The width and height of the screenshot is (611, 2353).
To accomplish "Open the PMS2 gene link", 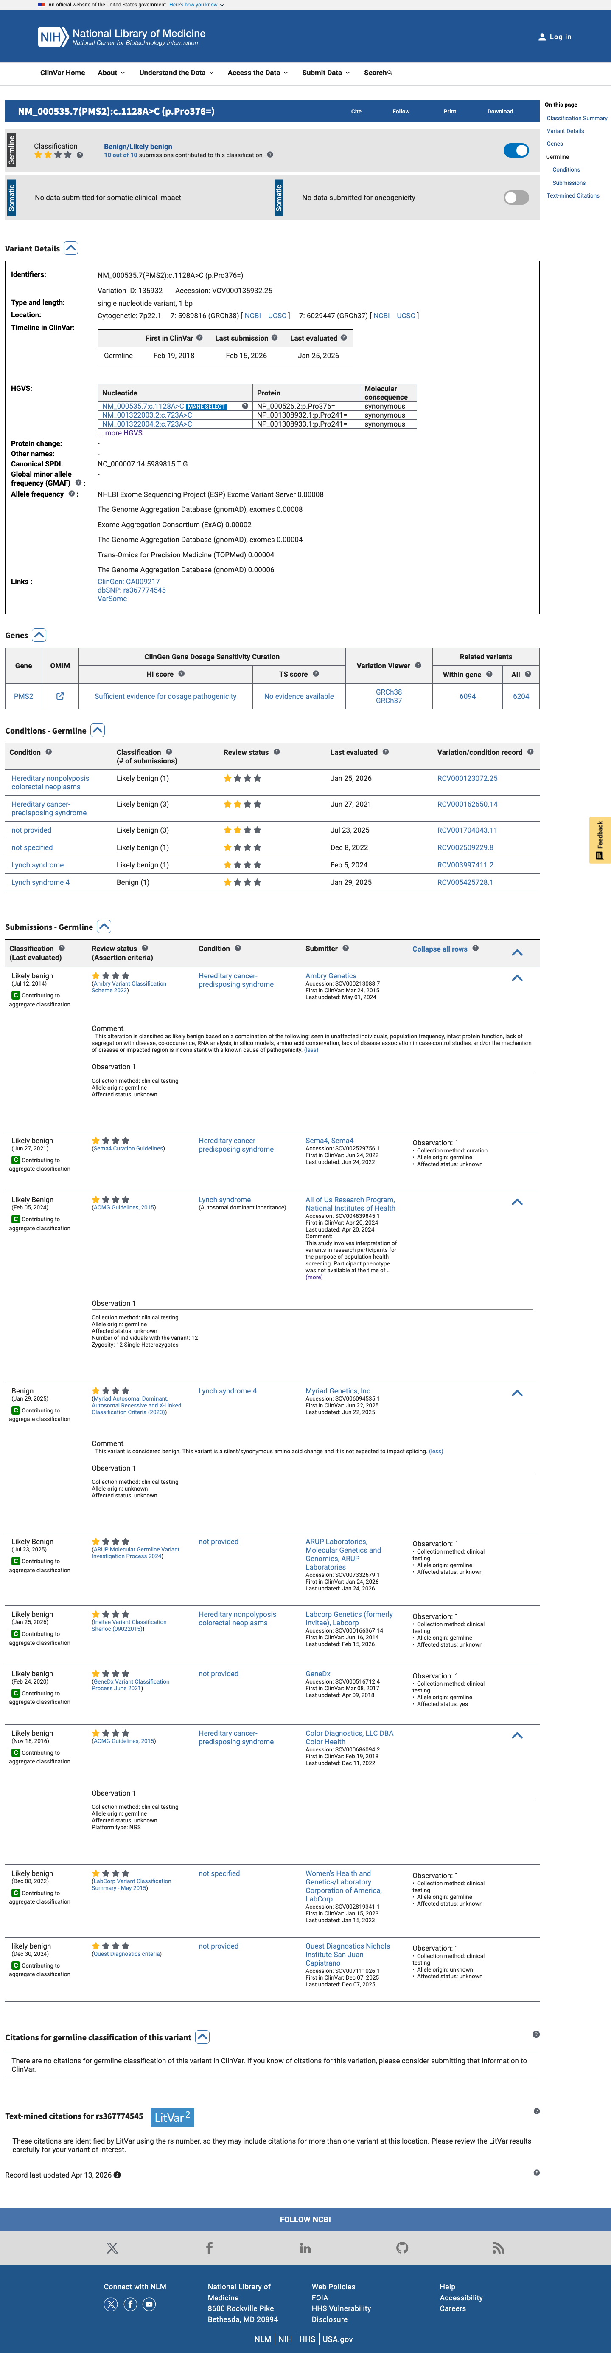I will (24, 696).
